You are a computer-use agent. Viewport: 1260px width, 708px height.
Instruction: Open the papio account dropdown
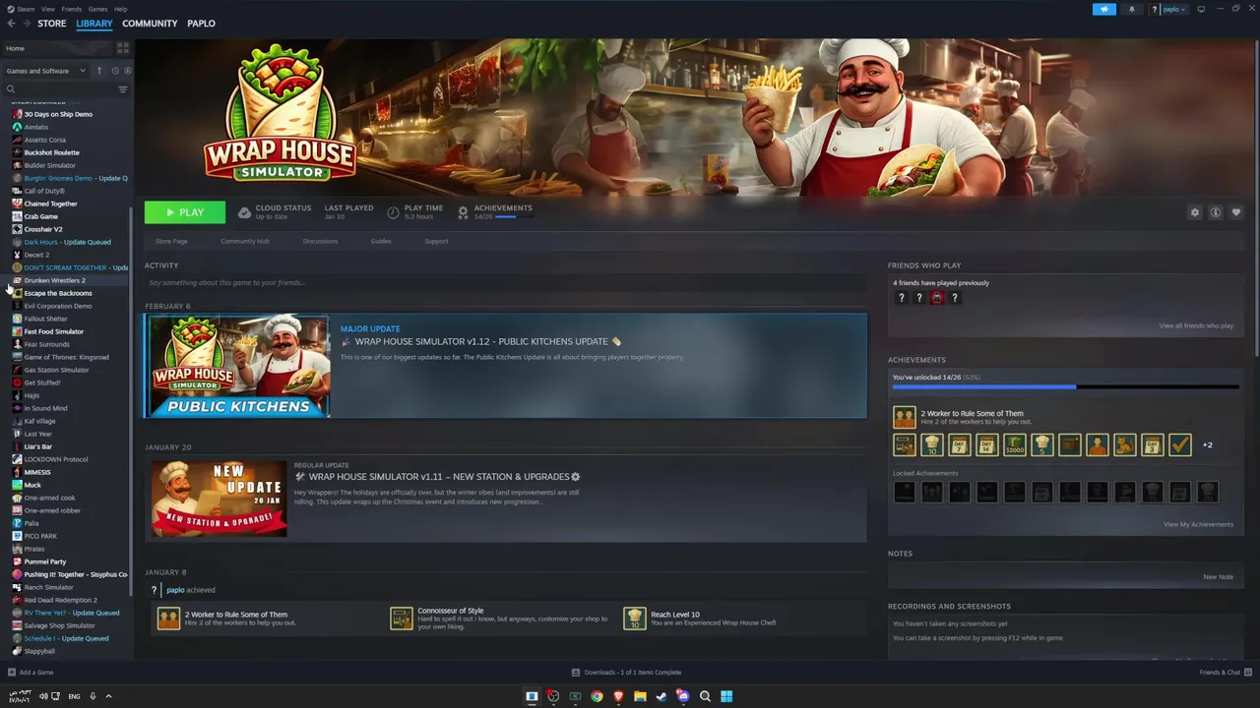[x=1168, y=9]
